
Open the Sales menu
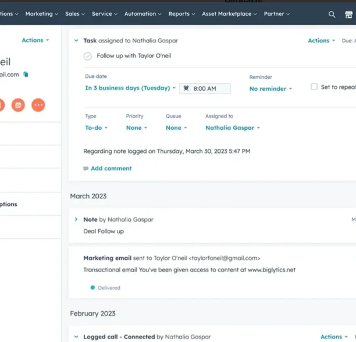(x=75, y=14)
